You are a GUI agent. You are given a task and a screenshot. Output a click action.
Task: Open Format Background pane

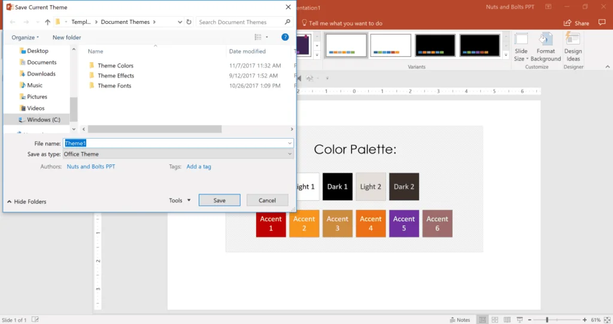(x=545, y=48)
